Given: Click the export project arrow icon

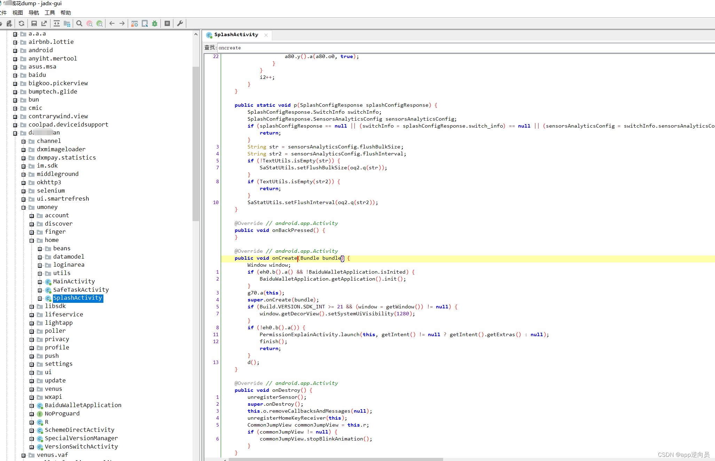Looking at the screenshot, I should [44, 23].
